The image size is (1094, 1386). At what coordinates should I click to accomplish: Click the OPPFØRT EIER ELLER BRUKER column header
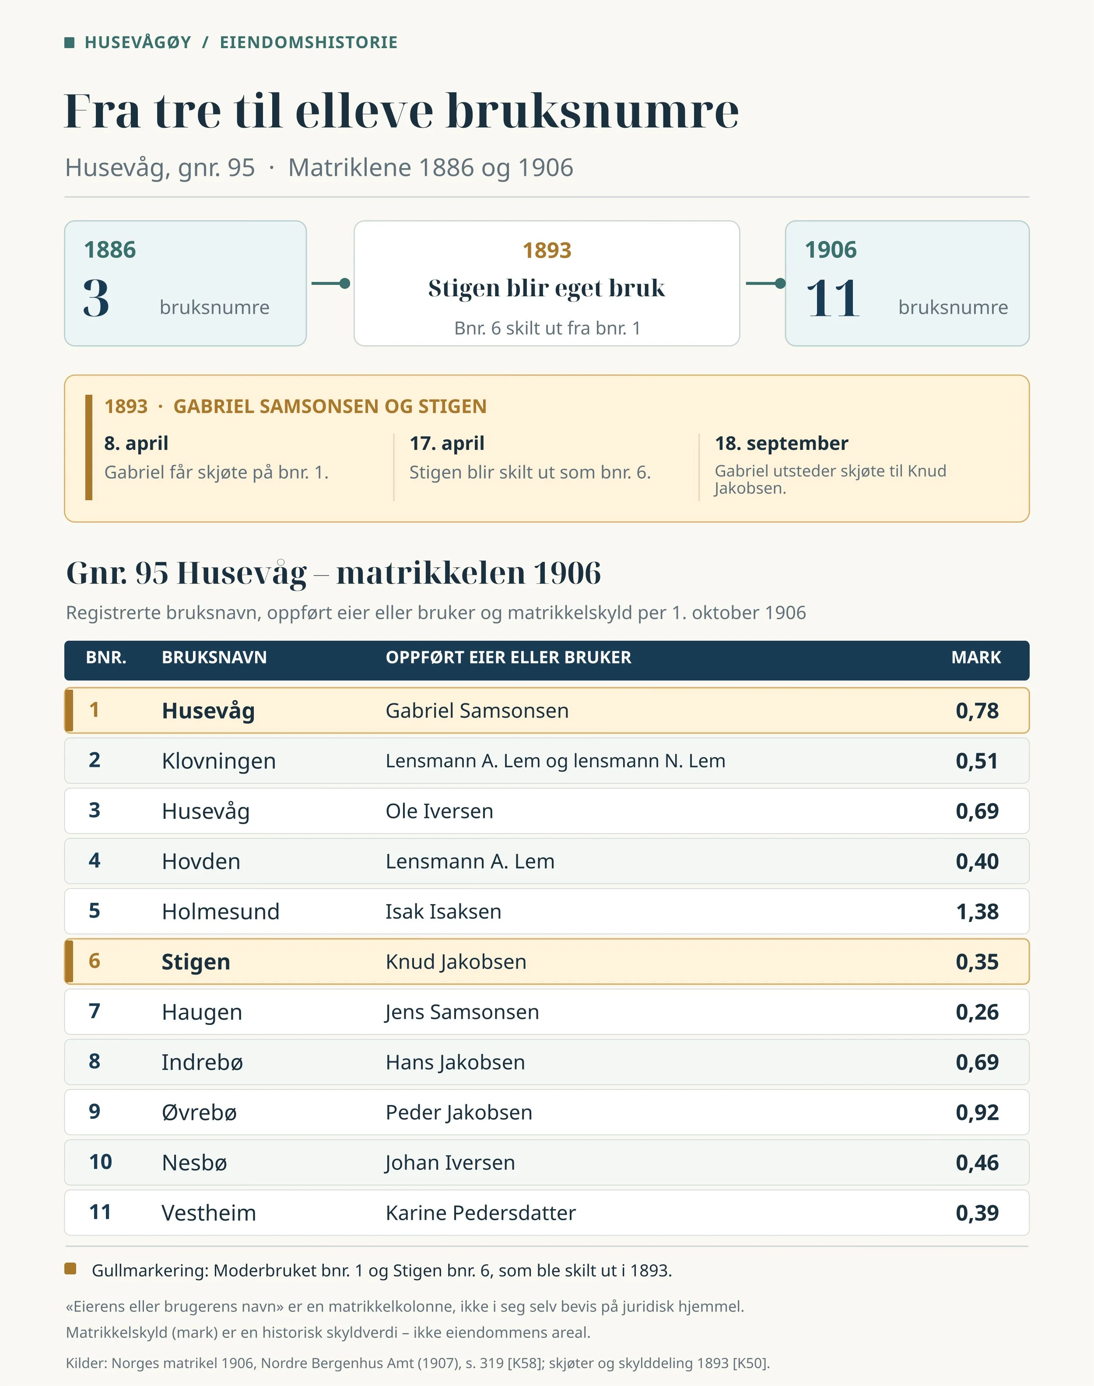[x=508, y=658]
